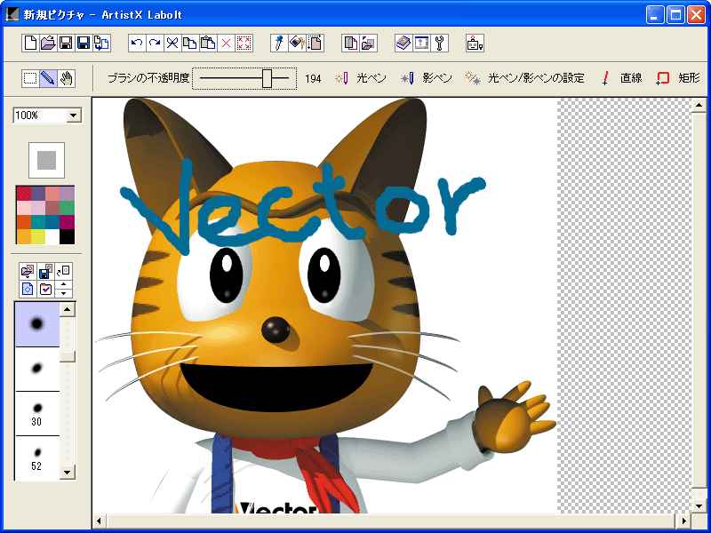
Task: Pick the yellow color swatch
Action: pos(38,236)
